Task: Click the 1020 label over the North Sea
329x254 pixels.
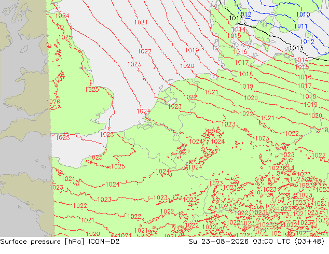Action: click(187, 66)
